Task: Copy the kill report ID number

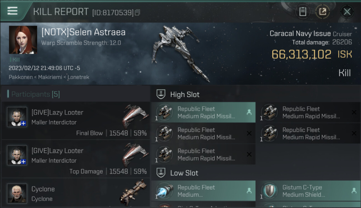Action: [138, 12]
